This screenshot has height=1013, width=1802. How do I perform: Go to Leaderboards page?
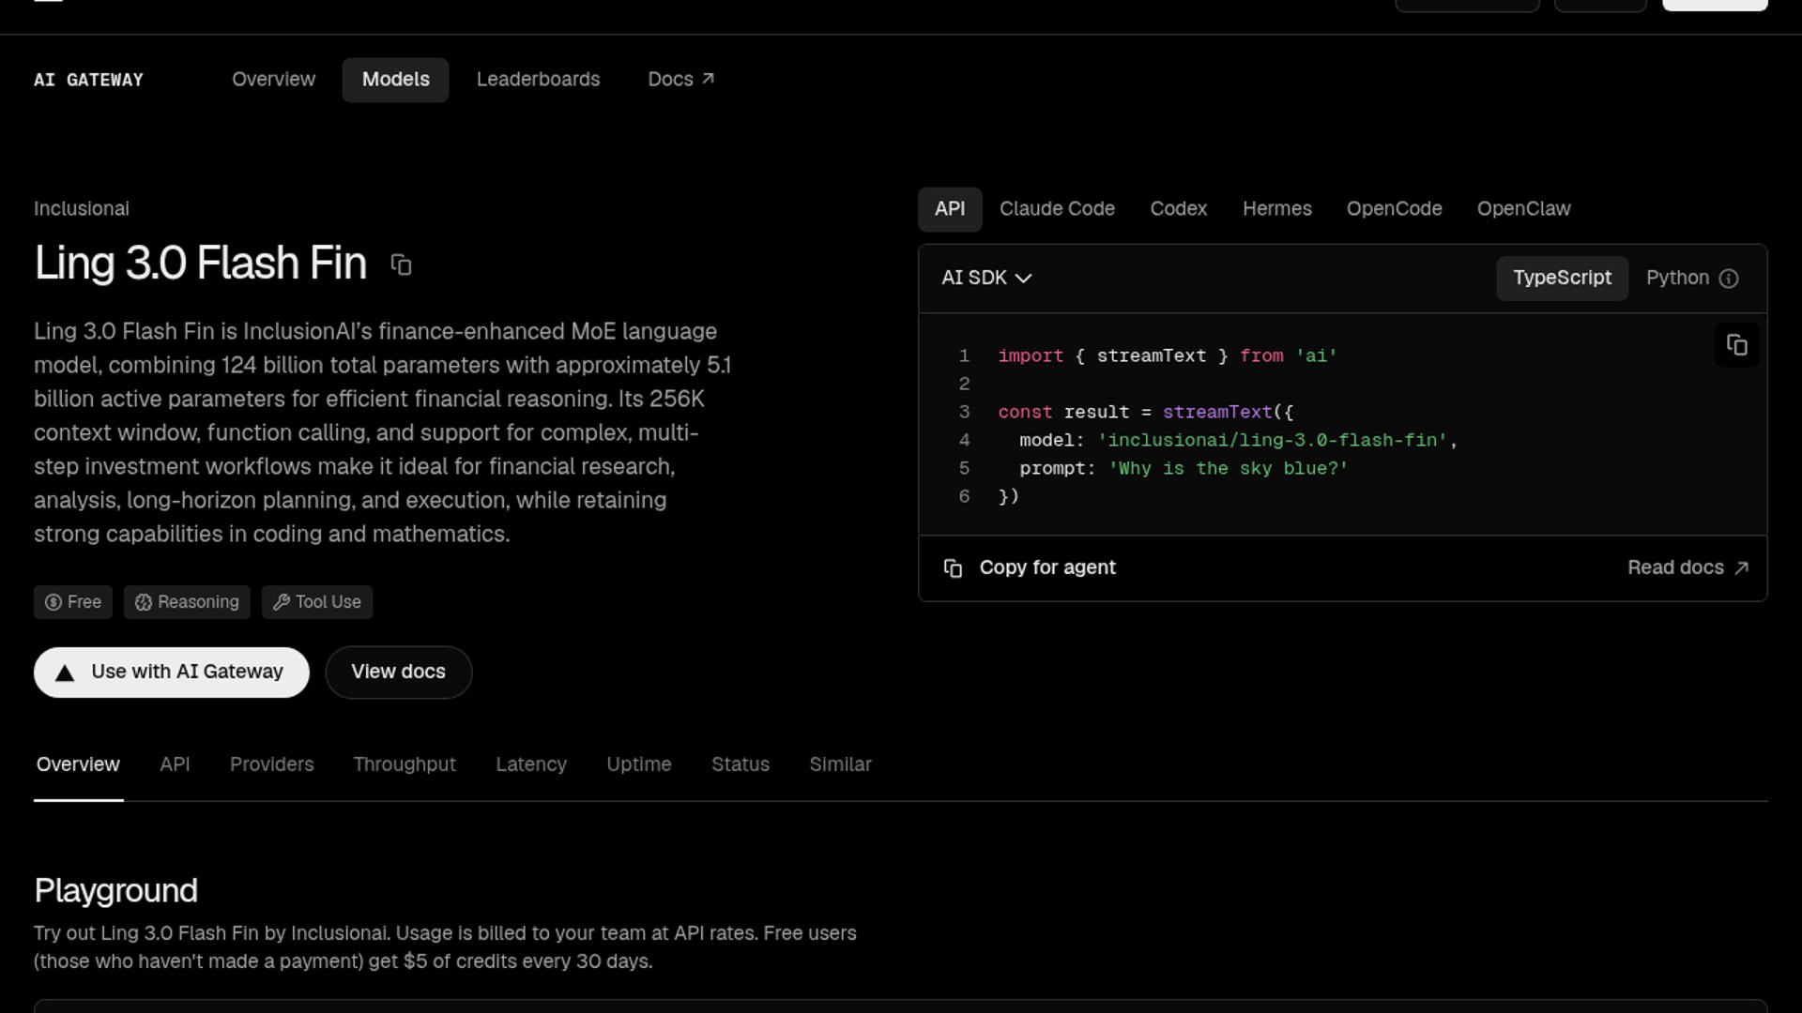point(538,80)
